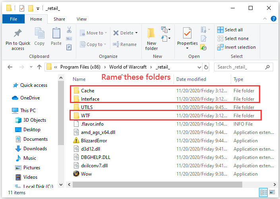Select This PC in navigation pane
Image resolution: width=280 pixels, height=199 pixels.
click(24, 111)
